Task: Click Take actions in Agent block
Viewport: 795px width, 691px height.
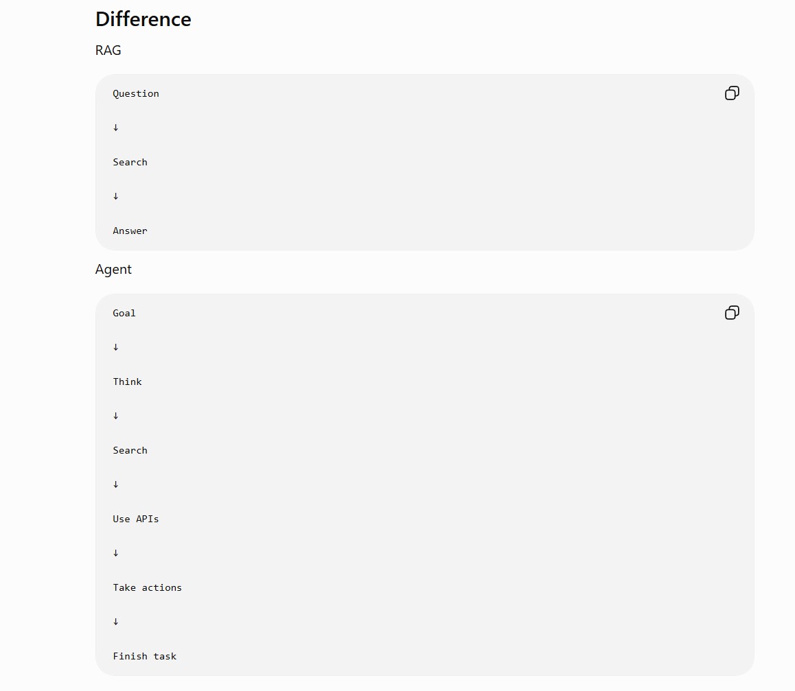Action: coord(147,587)
